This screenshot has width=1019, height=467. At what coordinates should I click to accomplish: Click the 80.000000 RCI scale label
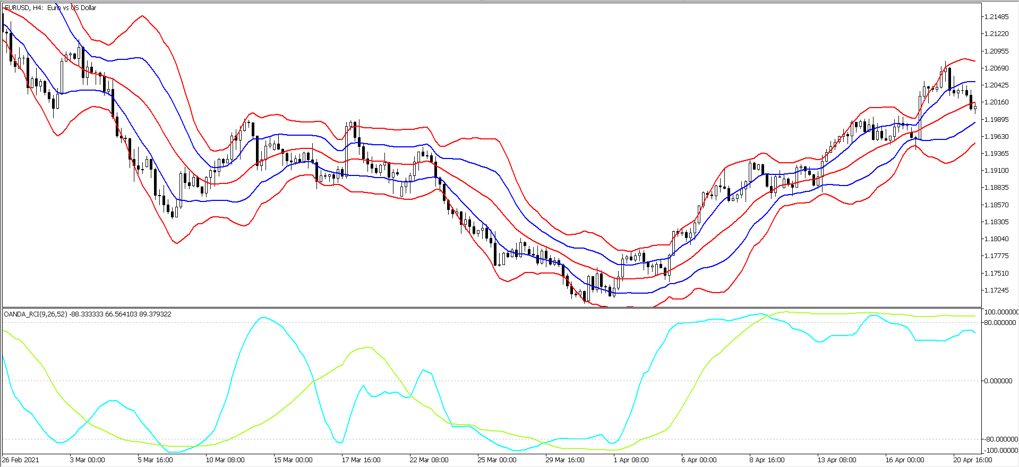tap(1001, 323)
